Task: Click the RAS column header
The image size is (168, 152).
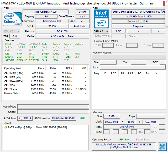Action: tap(130, 73)
